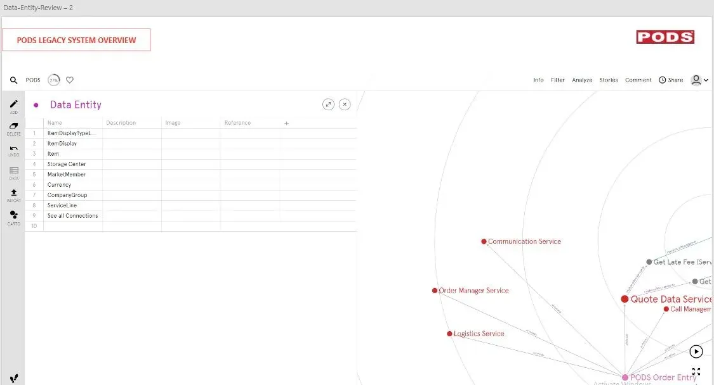Click the Undo arrow icon

(13, 148)
